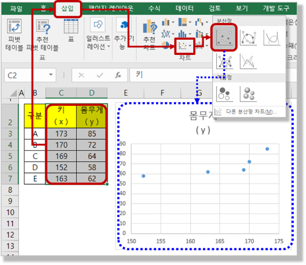
Task: Open the 개발 도구 (Developer) tab
Action: tap(276, 8)
